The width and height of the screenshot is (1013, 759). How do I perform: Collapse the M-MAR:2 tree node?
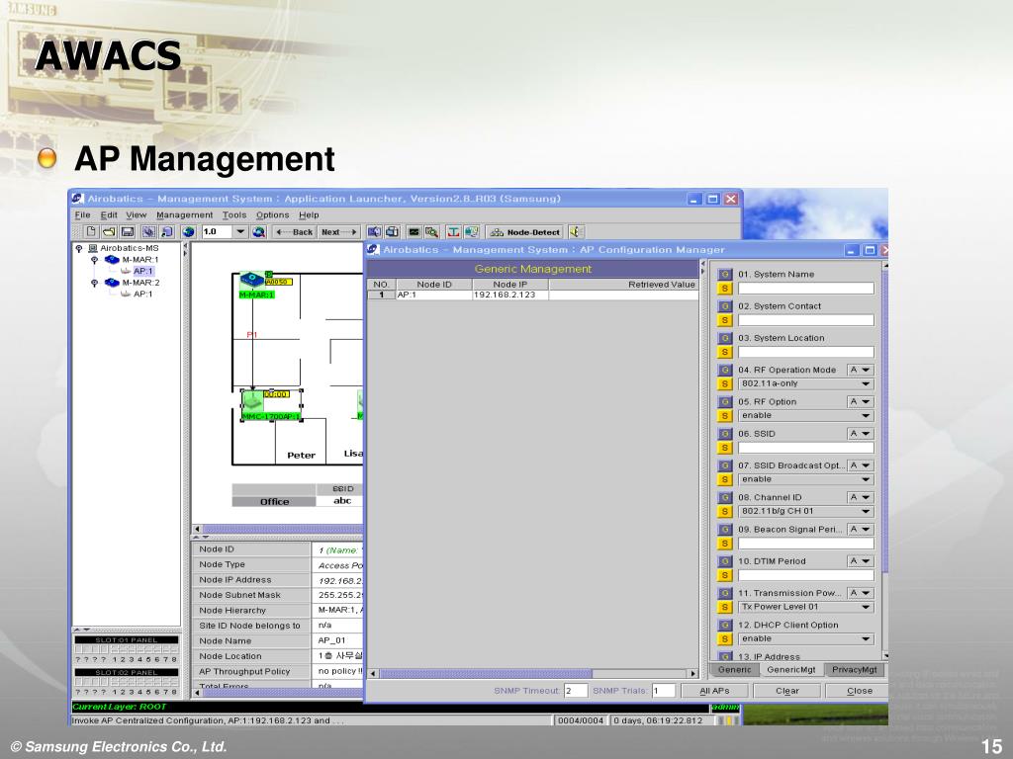tap(94, 283)
